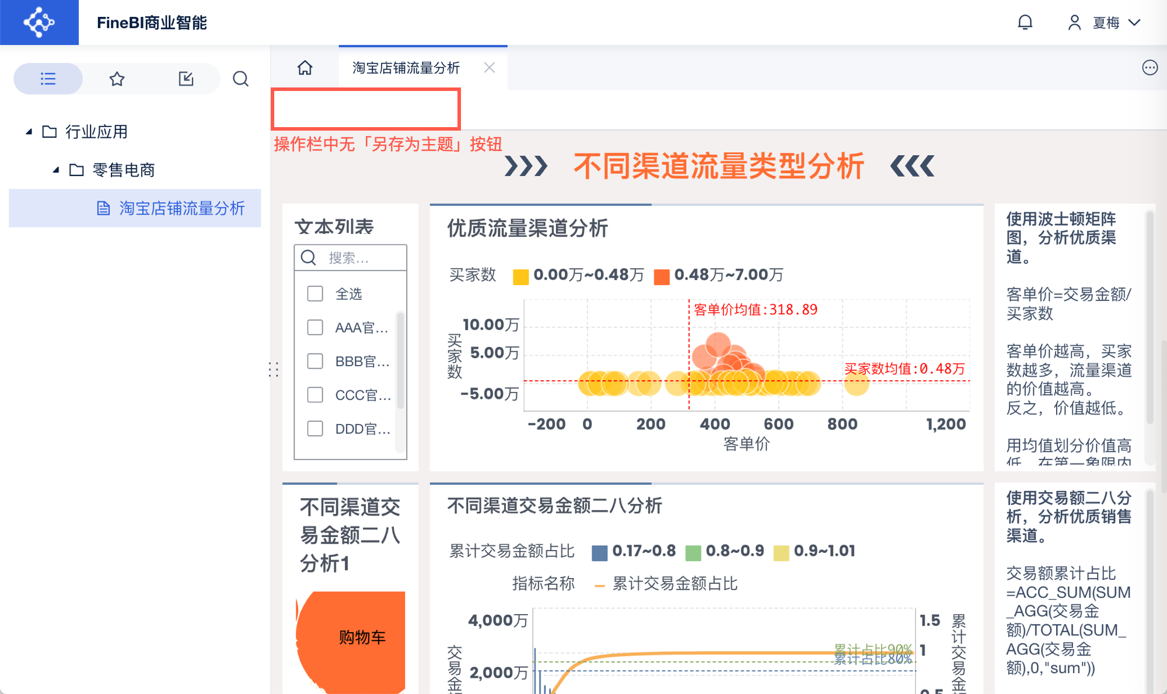Viewport: 1167px width, 694px height.
Task: Open the more options ellipsis icon
Action: [1149, 68]
